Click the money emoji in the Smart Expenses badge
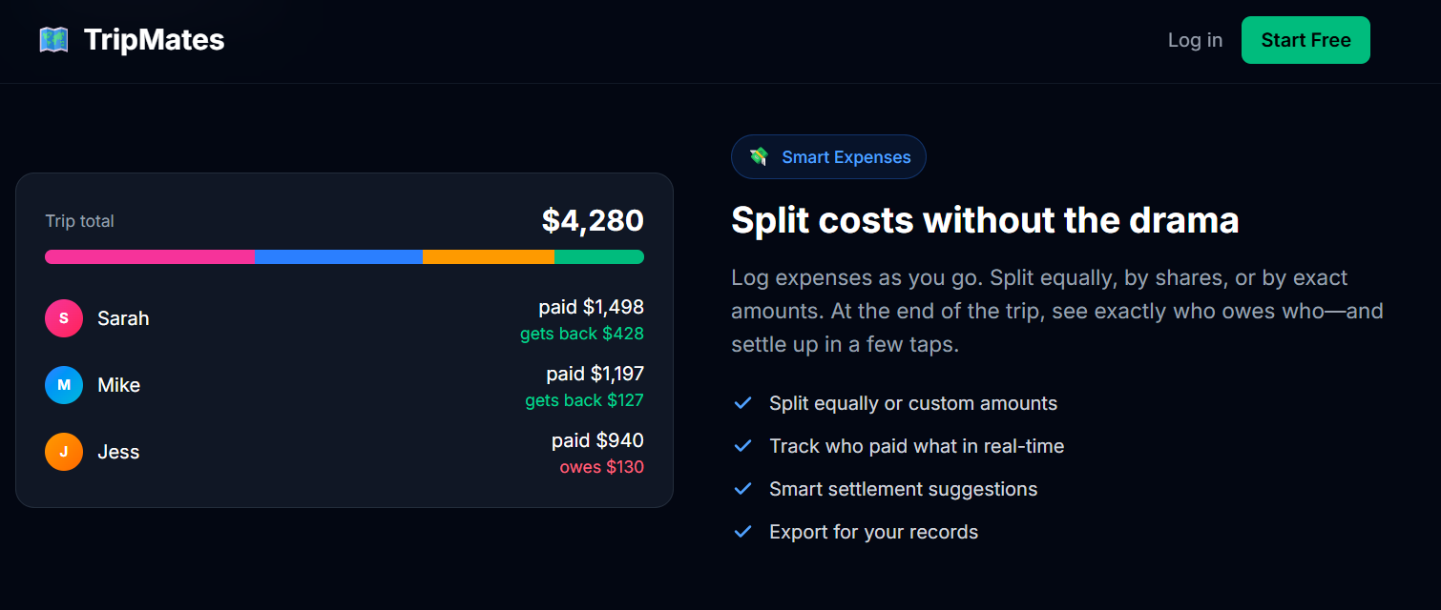Screen dimensions: 1441x610 [x=761, y=156]
